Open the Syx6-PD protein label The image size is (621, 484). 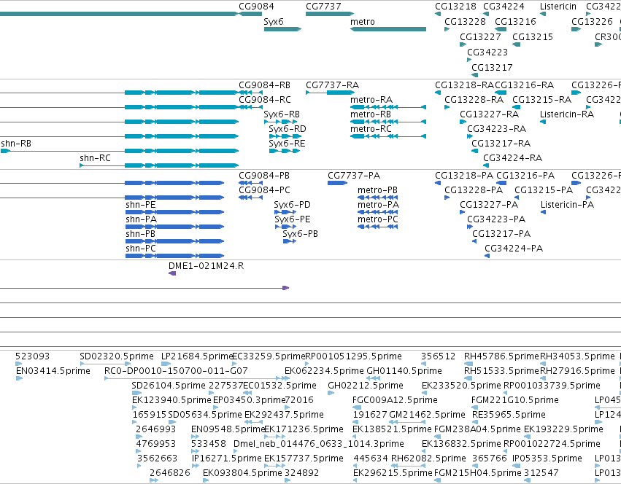point(293,205)
